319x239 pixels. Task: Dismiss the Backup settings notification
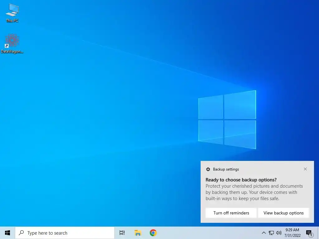(305, 169)
